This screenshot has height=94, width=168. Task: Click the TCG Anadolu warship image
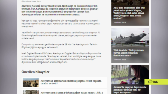point(130,38)
